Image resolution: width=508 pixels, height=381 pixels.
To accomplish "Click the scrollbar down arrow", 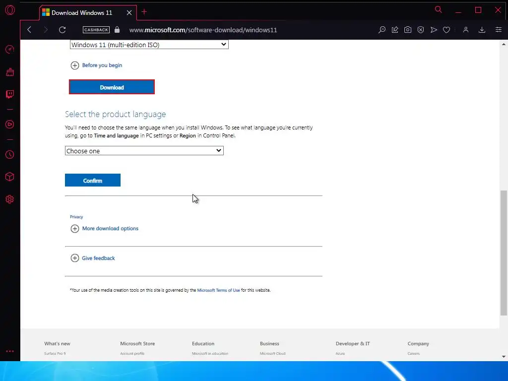I will click(504, 357).
